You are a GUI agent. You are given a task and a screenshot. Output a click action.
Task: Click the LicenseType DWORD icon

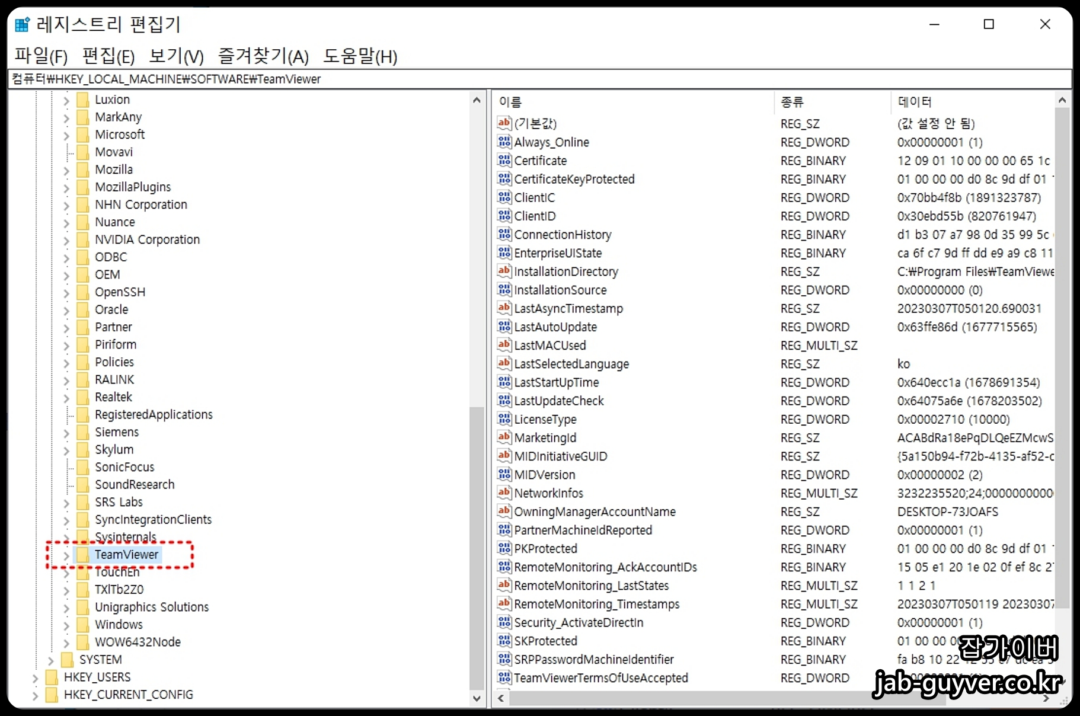tap(504, 419)
